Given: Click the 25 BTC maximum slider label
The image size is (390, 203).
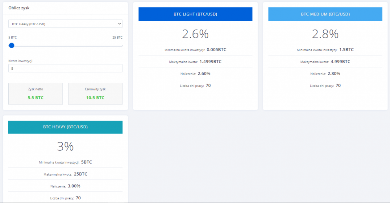Looking at the screenshot, I should 117,37.
